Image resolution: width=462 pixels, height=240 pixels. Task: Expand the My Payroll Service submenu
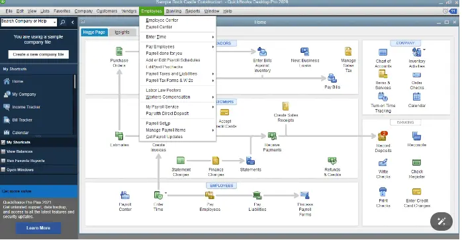click(x=212, y=107)
